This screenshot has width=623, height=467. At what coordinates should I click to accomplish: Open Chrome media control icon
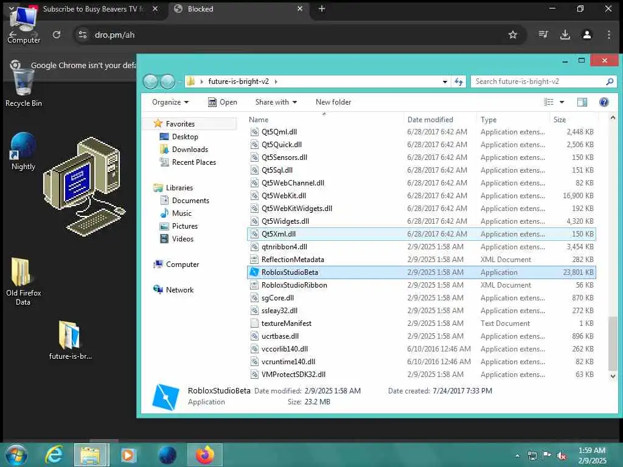pyautogui.click(x=543, y=35)
